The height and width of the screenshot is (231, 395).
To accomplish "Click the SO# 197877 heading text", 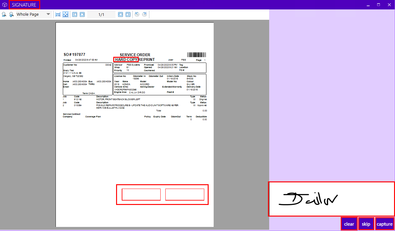I will tap(74, 55).
